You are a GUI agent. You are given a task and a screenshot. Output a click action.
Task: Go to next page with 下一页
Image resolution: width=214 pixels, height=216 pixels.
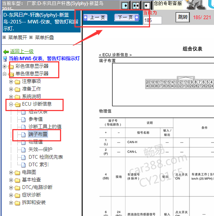pyautogui.click(x=127, y=18)
